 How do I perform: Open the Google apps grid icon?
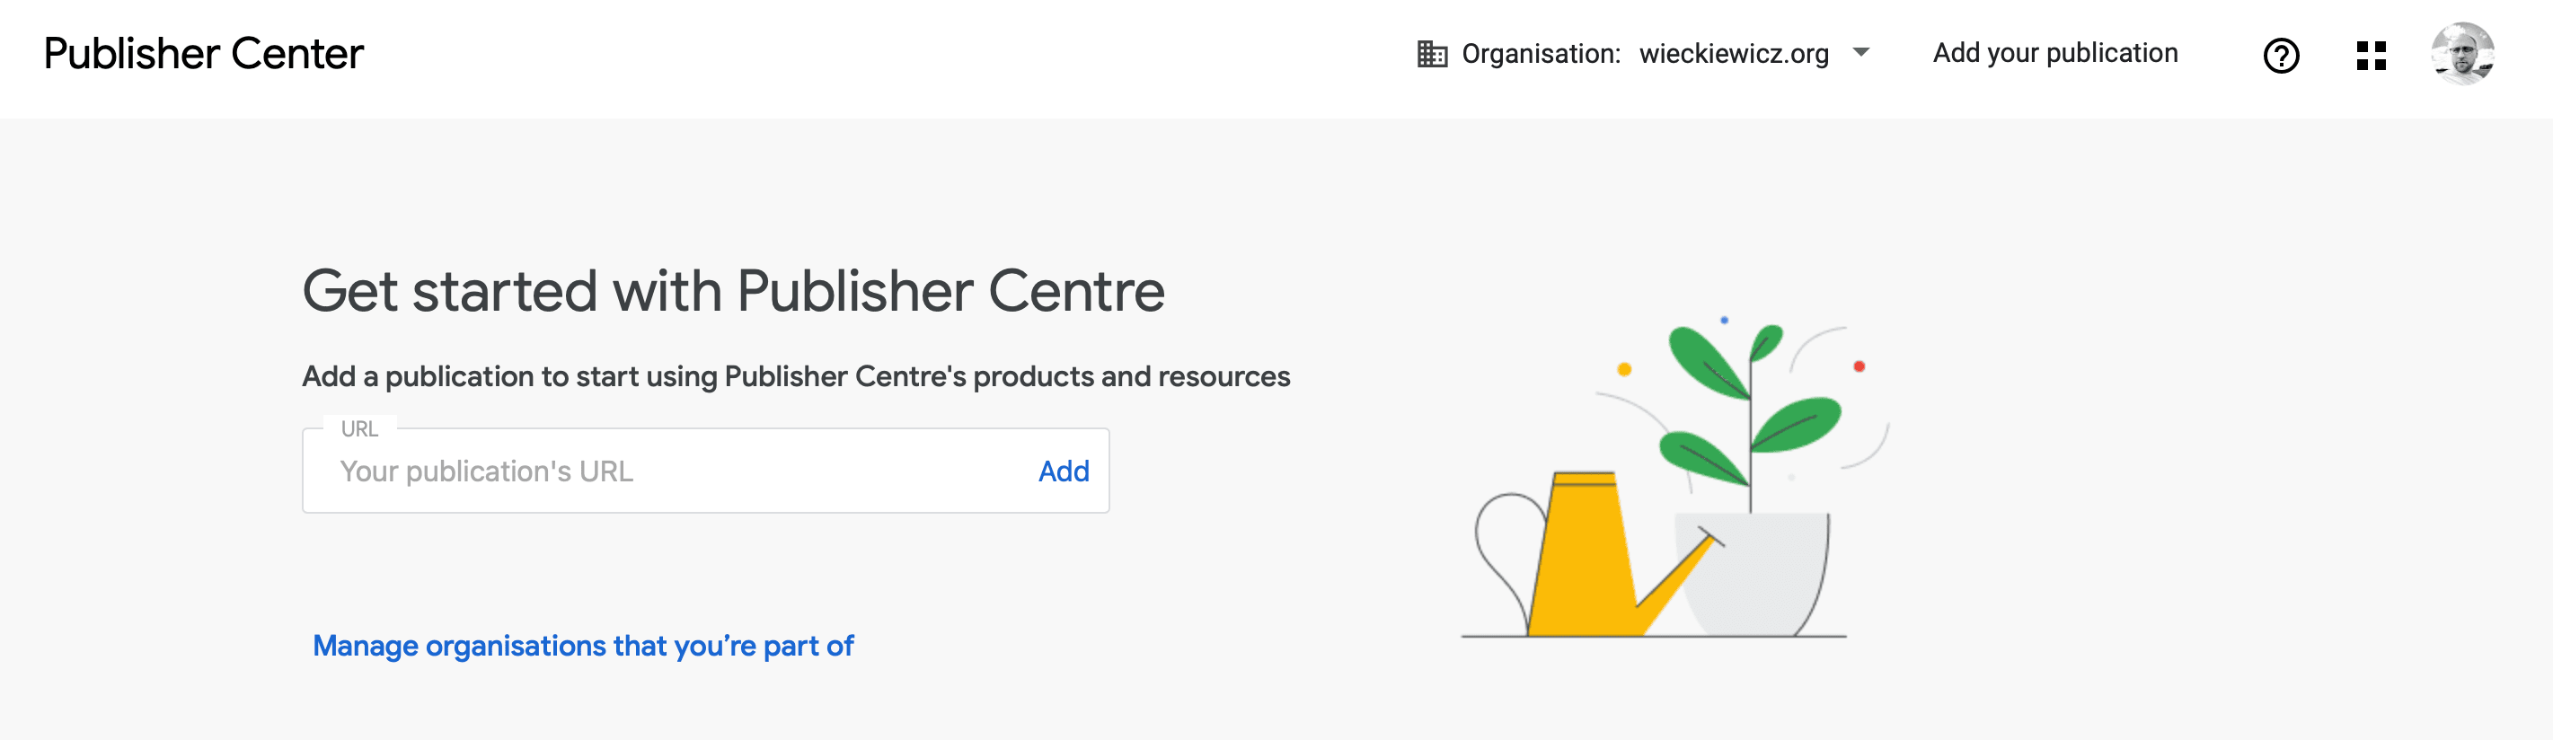pos(2371,56)
